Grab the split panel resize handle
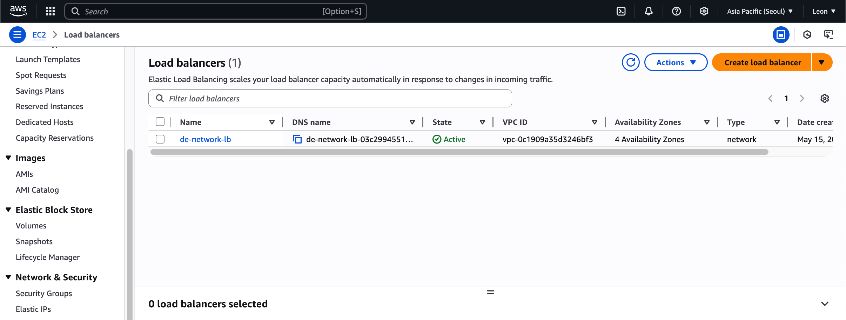This screenshot has width=846, height=320. [x=490, y=292]
